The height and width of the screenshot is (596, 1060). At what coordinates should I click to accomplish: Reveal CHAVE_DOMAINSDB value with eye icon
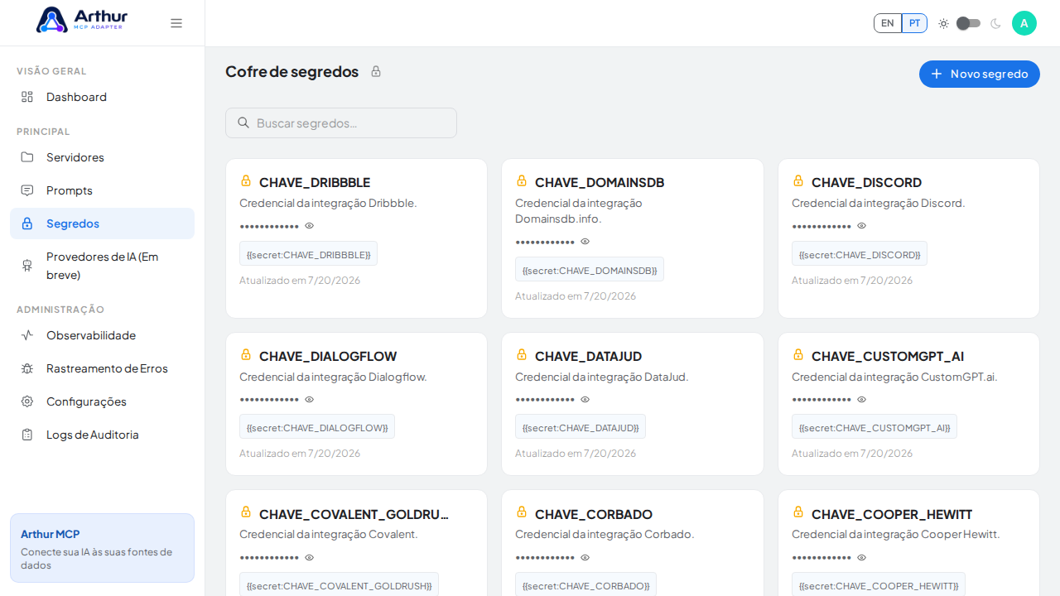pyautogui.click(x=585, y=242)
